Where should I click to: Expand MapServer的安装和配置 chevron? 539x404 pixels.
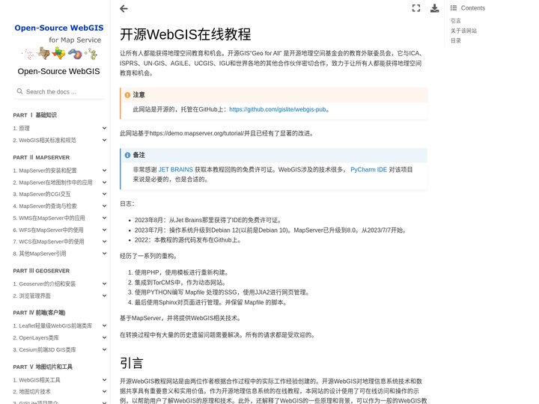104,171
